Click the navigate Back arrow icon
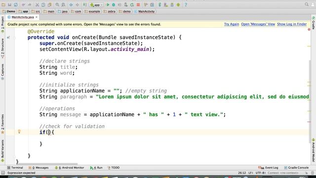This screenshot has width=316, height=178. (x=71, y=4)
